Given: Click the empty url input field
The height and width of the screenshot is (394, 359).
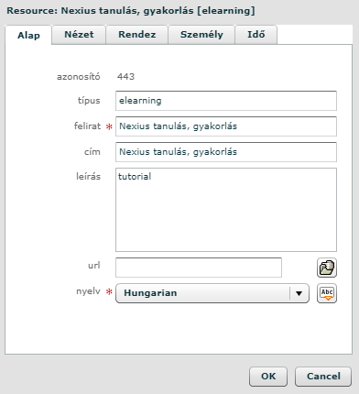Looking at the screenshot, I should [x=199, y=268].
